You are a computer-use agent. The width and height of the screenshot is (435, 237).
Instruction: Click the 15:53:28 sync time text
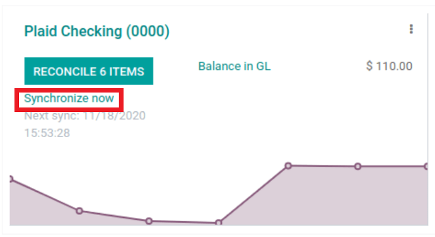[x=47, y=133]
